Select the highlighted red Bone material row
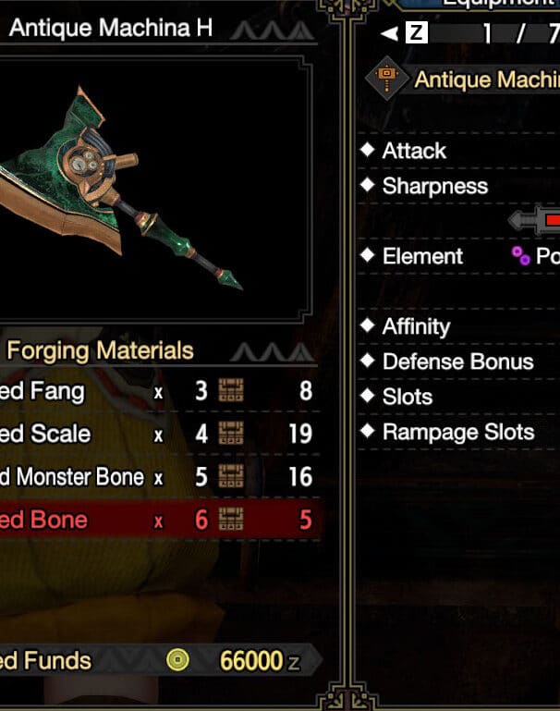The width and height of the screenshot is (560, 711). point(160,520)
